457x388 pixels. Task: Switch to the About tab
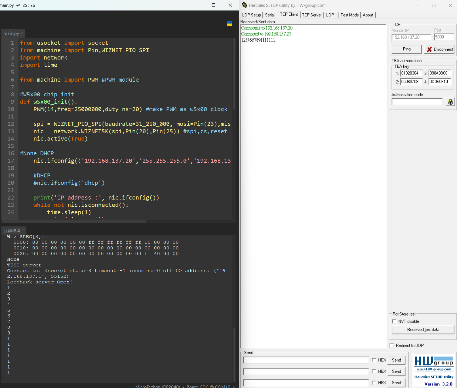point(368,15)
